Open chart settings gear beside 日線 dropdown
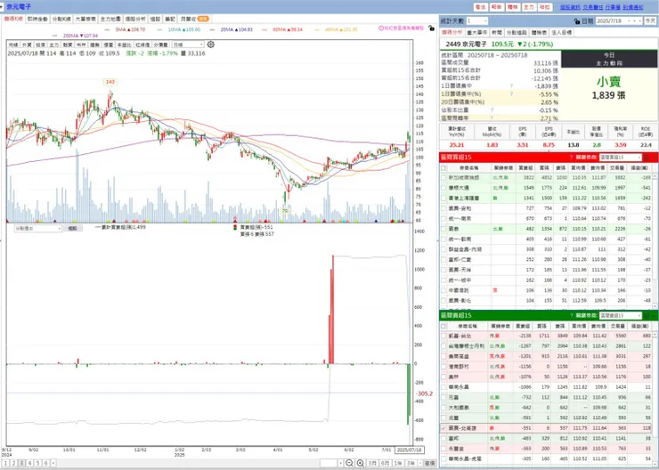The image size is (659, 470). pos(211,45)
